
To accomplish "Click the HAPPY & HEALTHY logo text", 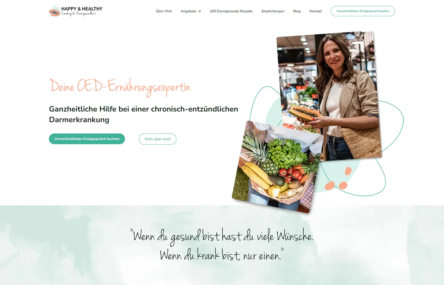I will pyautogui.click(x=82, y=9).
